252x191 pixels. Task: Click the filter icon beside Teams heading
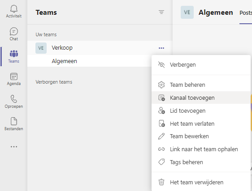click(161, 12)
